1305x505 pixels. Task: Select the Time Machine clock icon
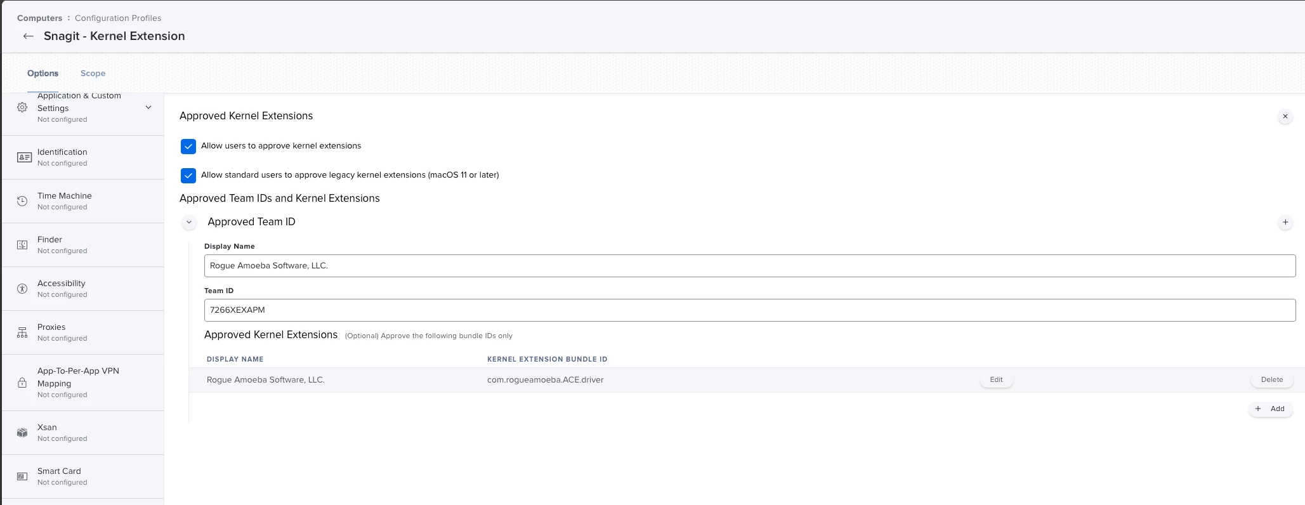pyautogui.click(x=22, y=201)
